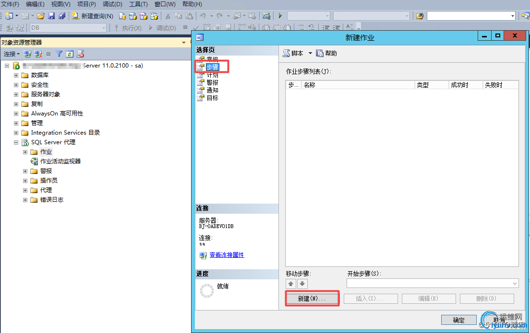The width and height of the screenshot is (530, 333).
Task: Click move step up arrow
Action: pyautogui.click(x=291, y=284)
